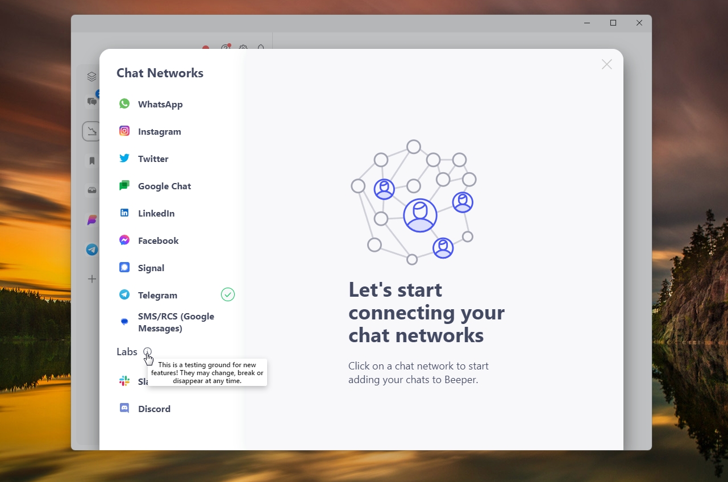The image size is (728, 482).
Task: Click the network people illustration
Action: point(414,202)
